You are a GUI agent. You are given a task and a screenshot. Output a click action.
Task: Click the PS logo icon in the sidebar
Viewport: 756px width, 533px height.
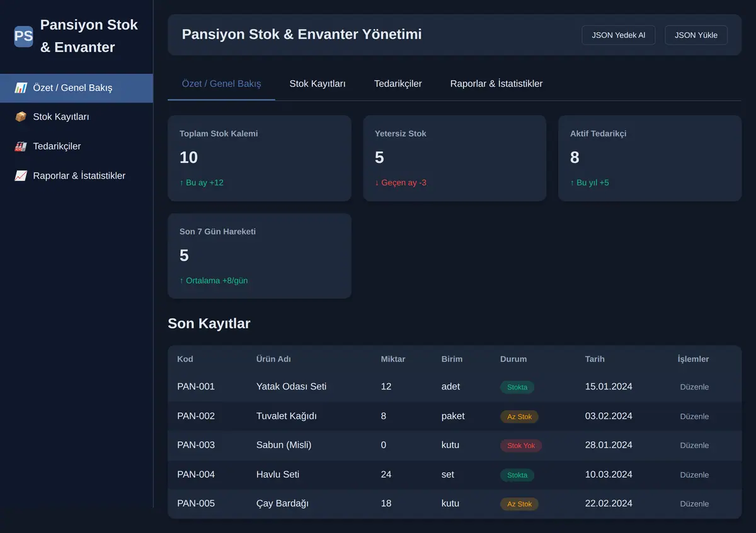pyautogui.click(x=23, y=36)
